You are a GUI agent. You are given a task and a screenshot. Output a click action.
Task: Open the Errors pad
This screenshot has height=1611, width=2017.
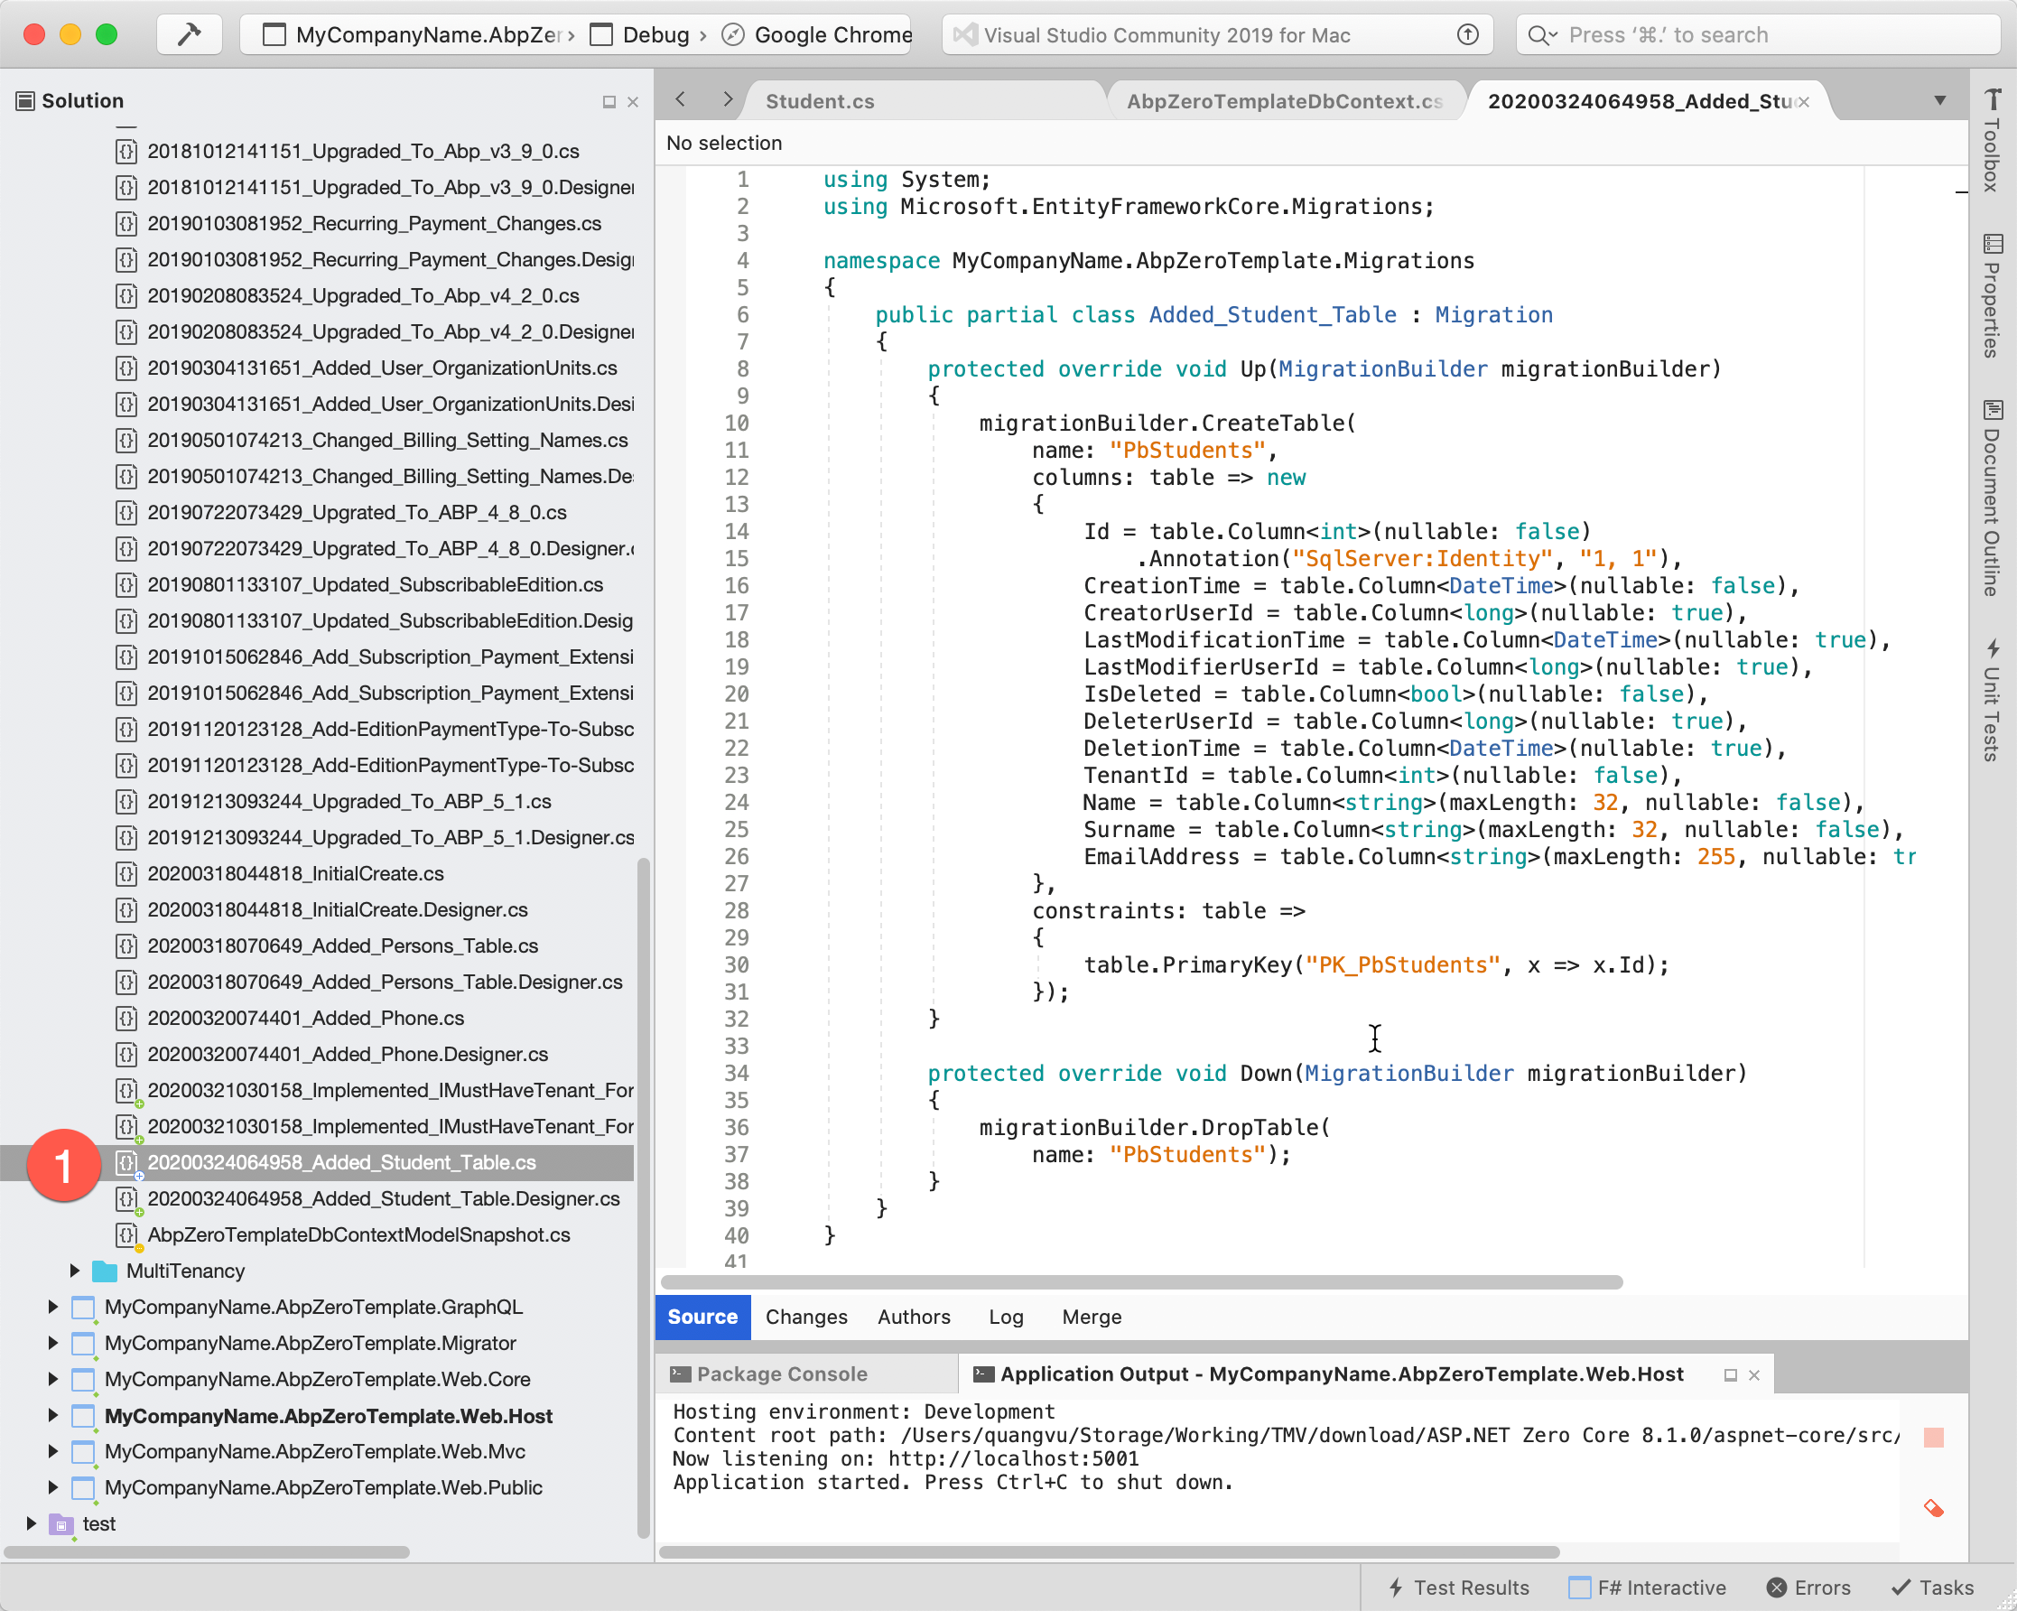1808,1588
